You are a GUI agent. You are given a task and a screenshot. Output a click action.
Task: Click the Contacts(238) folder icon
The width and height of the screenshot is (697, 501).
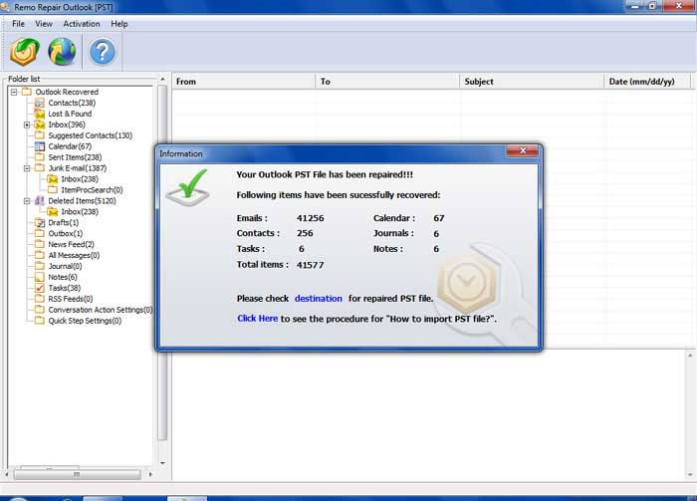[x=40, y=103]
